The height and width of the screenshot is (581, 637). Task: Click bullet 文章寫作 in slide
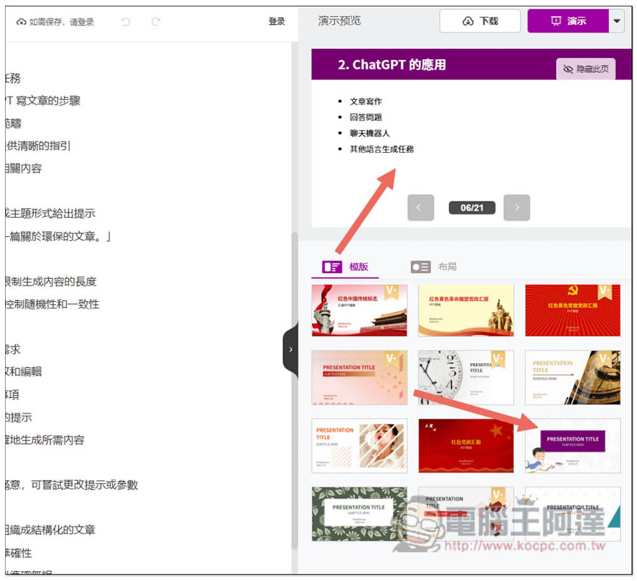(x=366, y=101)
